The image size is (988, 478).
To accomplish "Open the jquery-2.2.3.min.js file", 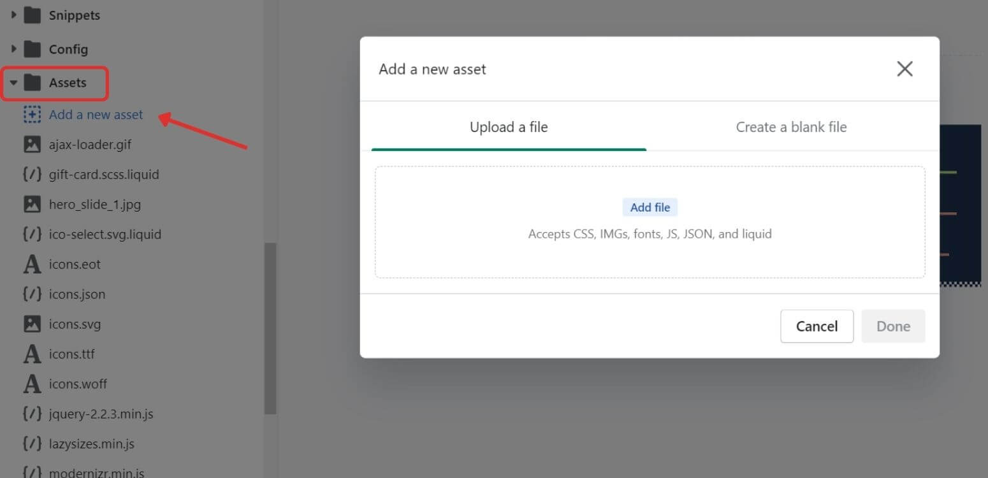I will 101,414.
